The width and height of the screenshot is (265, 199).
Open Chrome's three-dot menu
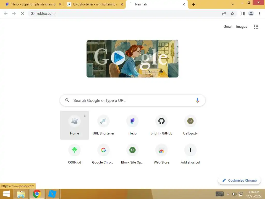(259, 13)
